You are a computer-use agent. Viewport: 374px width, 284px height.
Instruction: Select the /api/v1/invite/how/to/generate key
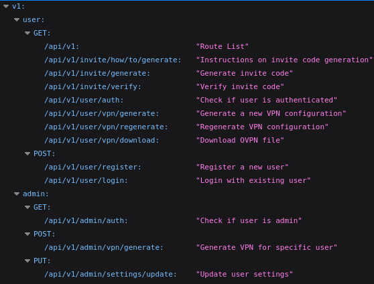113,60
